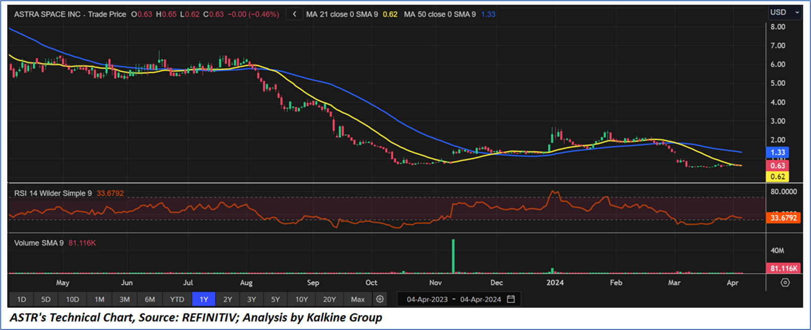Switch to the 6M time range

(x=150, y=299)
